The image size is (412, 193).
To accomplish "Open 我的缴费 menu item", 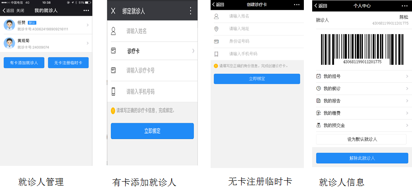I will [x=362, y=113].
